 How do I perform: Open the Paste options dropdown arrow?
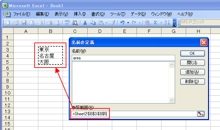tap(106, 23)
